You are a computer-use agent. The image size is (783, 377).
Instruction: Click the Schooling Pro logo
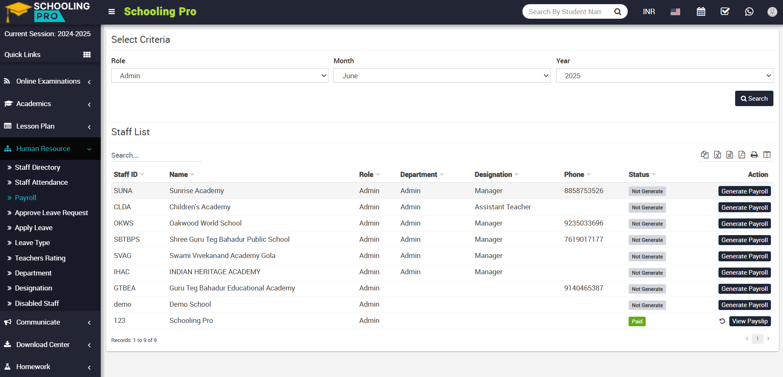tap(47, 12)
